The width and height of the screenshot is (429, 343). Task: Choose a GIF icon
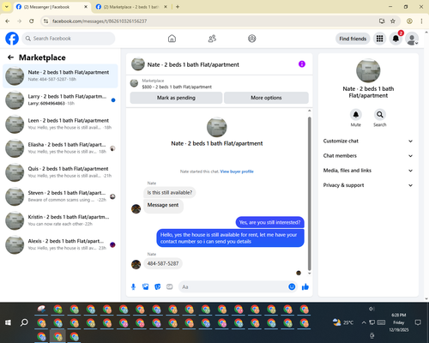(x=170, y=286)
